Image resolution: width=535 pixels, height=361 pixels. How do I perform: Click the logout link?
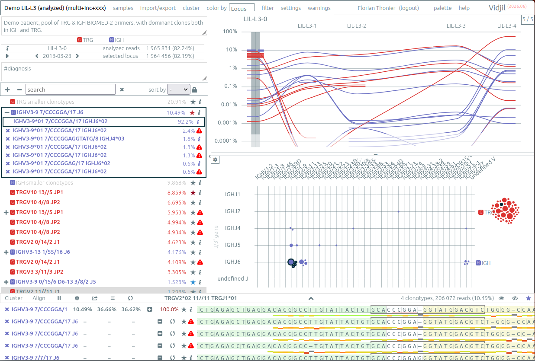[409, 8]
